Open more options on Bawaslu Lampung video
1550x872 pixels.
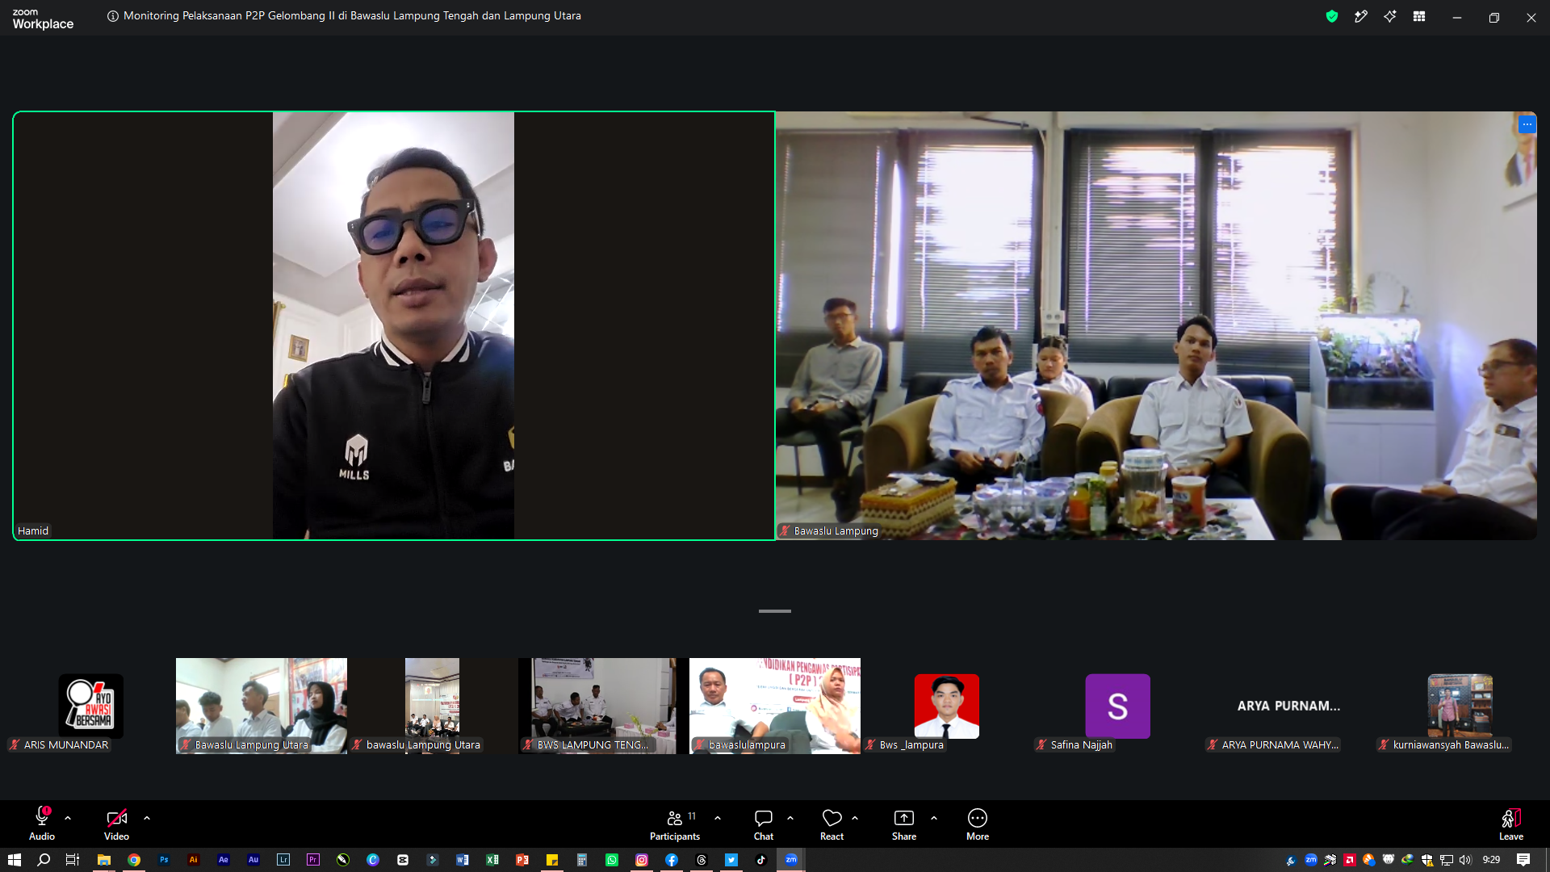tap(1527, 124)
